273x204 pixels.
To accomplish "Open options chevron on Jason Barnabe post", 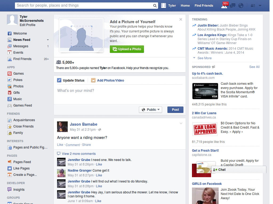I will [x=181, y=123].
